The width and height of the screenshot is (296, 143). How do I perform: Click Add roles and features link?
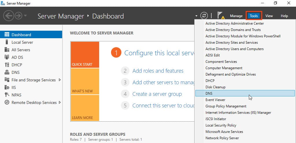158,71
